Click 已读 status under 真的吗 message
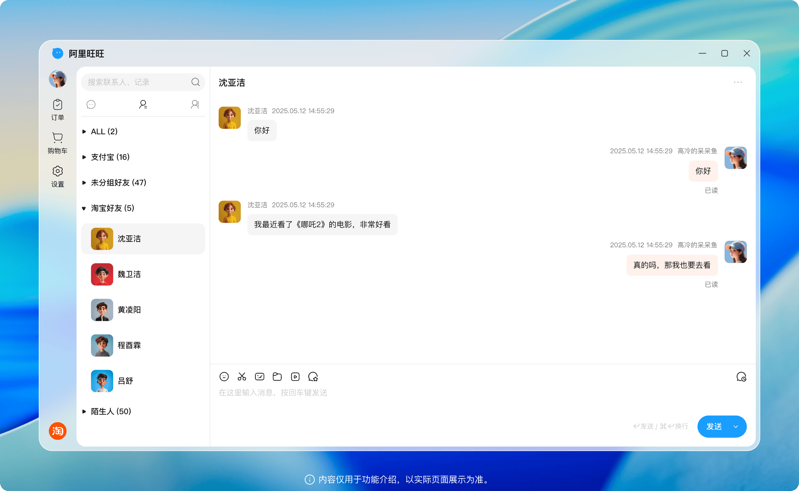The height and width of the screenshot is (491, 799). coord(711,285)
